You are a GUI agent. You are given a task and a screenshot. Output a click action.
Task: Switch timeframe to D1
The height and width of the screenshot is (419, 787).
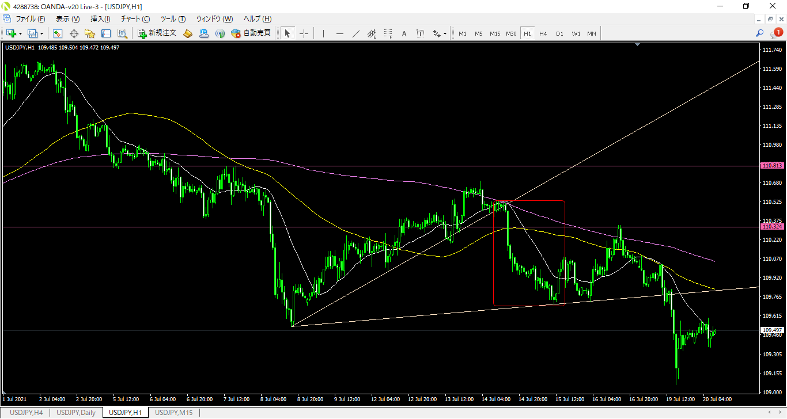coord(559,33)
